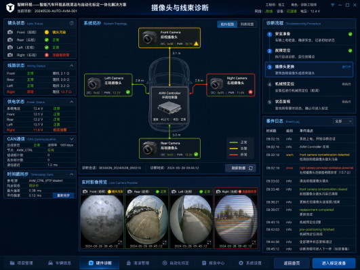This screenshot has width=360, height=270.
Task: Click the help icon in the Lens Status panel
Action: (71, 23)
